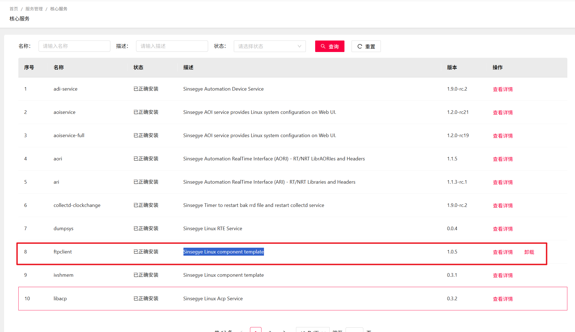
Task: View details for adi-service
Action: [503, 89]
